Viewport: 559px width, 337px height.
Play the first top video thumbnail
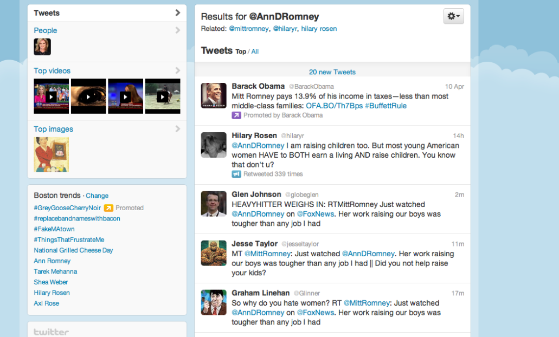tap(51, 96)
